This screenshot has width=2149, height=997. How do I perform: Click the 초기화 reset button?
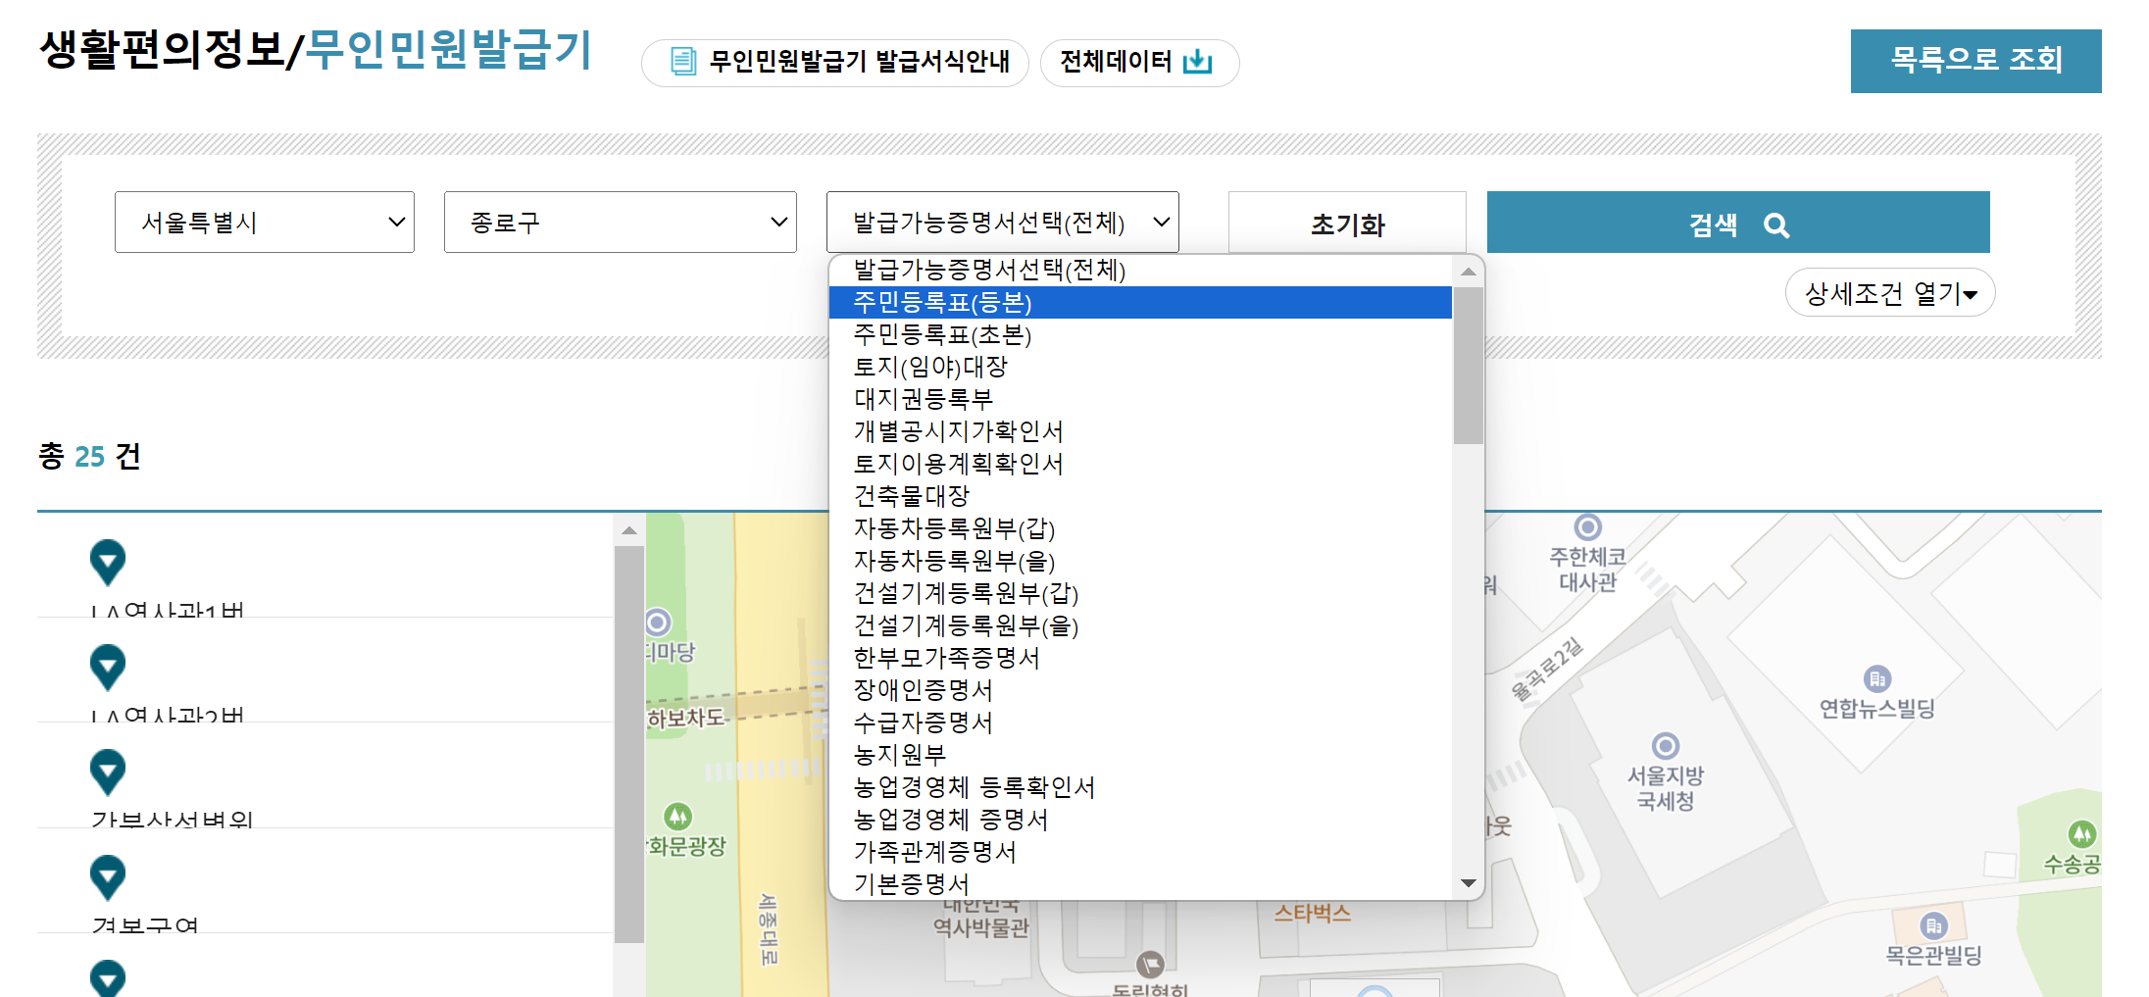pos(1347,224)
